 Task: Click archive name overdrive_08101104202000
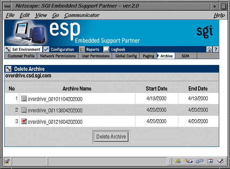tap(55, 99)
